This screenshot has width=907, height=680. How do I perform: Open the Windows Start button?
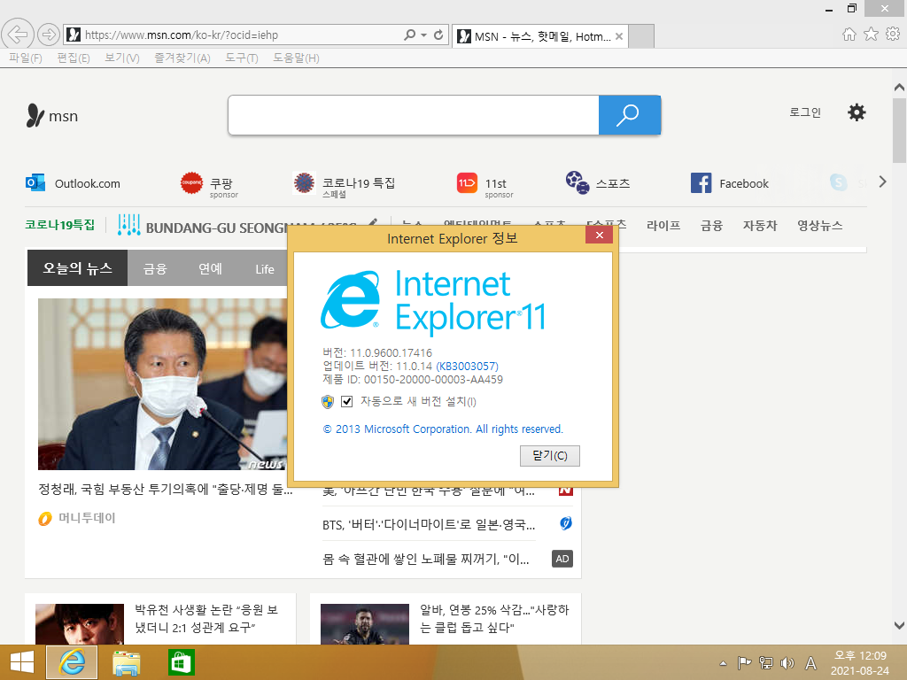pos(22,662)
